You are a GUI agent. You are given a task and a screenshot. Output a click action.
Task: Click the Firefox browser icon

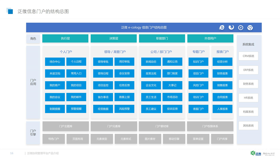(x=231, y=27)
